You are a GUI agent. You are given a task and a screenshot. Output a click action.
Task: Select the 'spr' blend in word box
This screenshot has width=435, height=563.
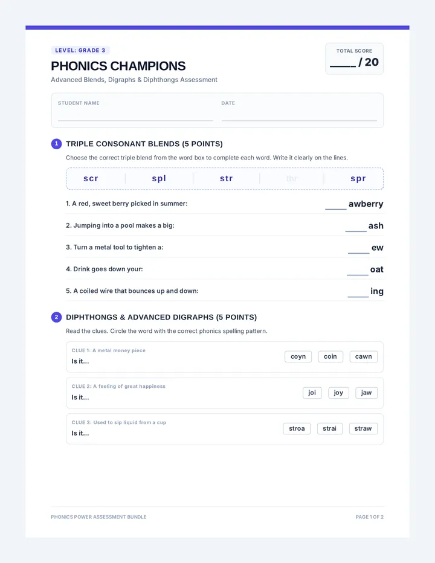[358, 178]
